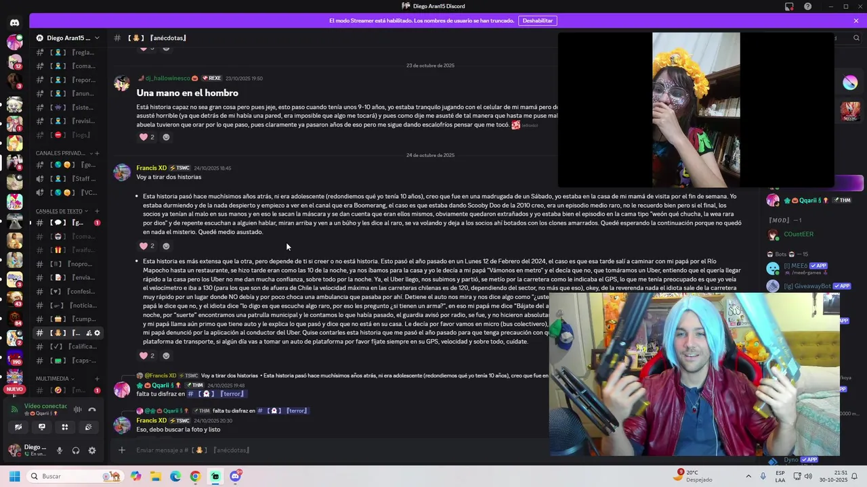Join the Staff voice channel
Screen dimensions: 867x487
pos(68,179)
